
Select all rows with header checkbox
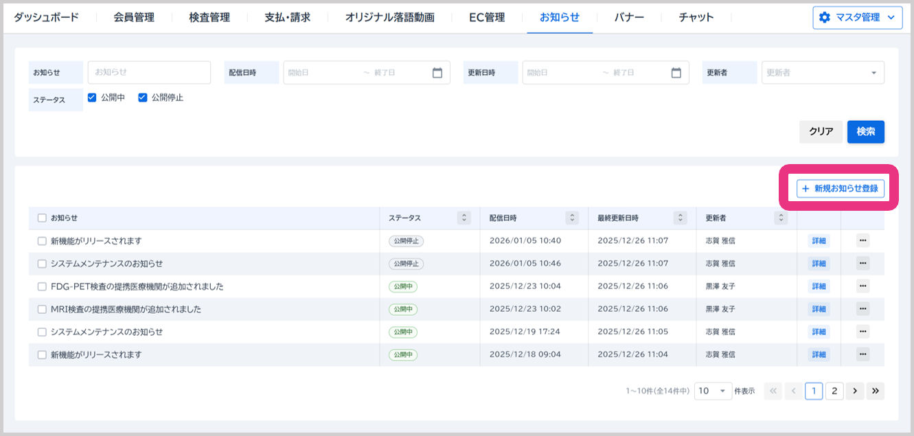coord(42,218)
